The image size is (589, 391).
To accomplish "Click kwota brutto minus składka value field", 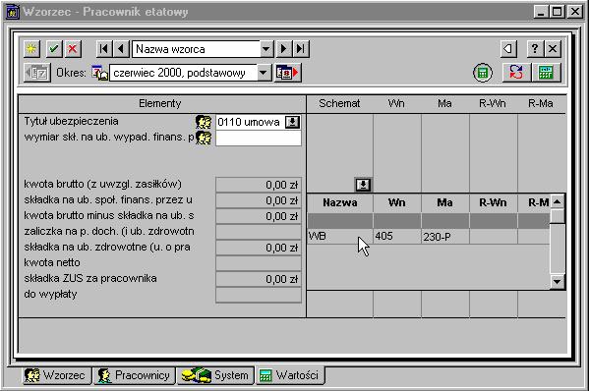I will click(x=259, y=216).
